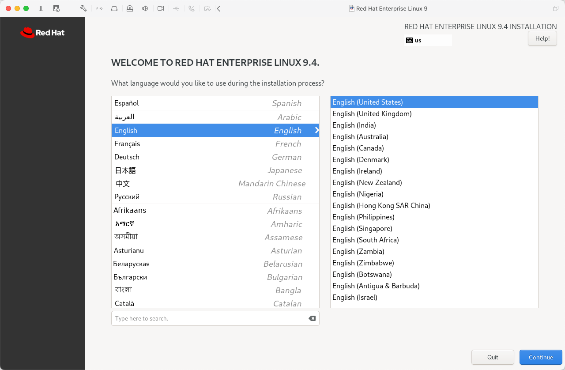This screenshot has height=370, width=565.
Task: Click the serial connection icon
Action: click(192, 8)
